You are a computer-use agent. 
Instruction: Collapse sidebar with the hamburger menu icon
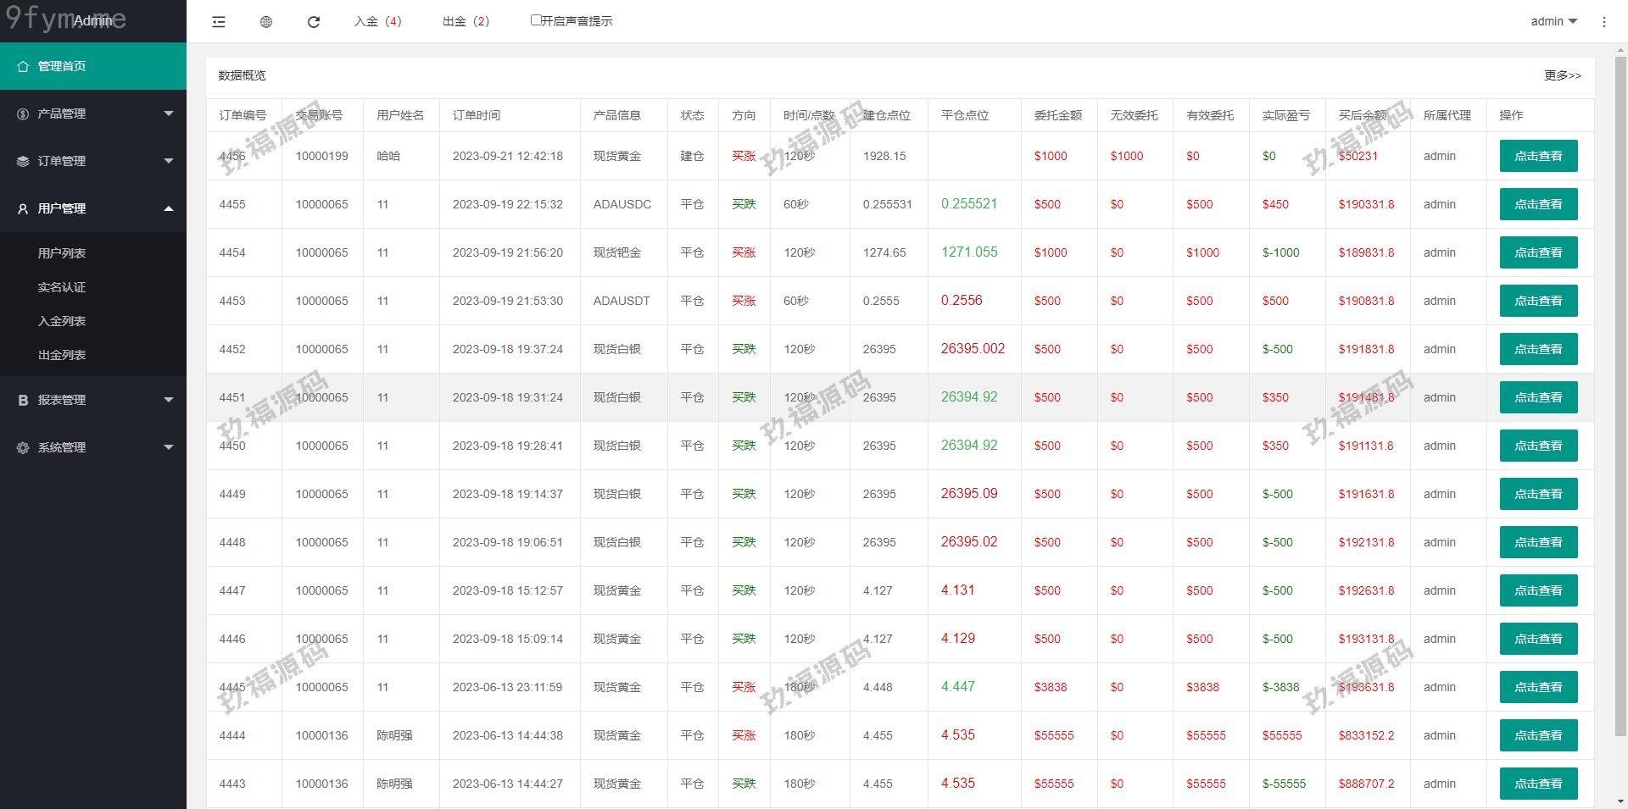click(219, 22)
